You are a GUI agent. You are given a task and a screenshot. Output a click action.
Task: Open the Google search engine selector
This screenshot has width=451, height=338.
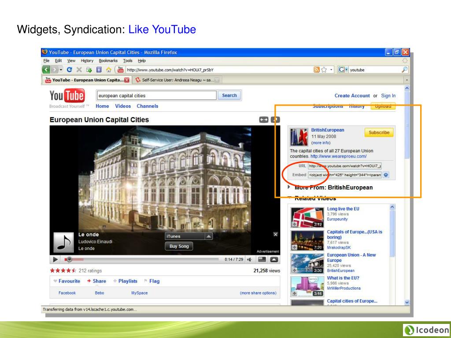coord(343,70)
